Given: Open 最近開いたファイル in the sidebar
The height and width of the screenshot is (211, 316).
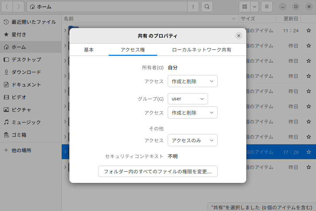Looking at the screenshot, I should [x=31, y=22].
